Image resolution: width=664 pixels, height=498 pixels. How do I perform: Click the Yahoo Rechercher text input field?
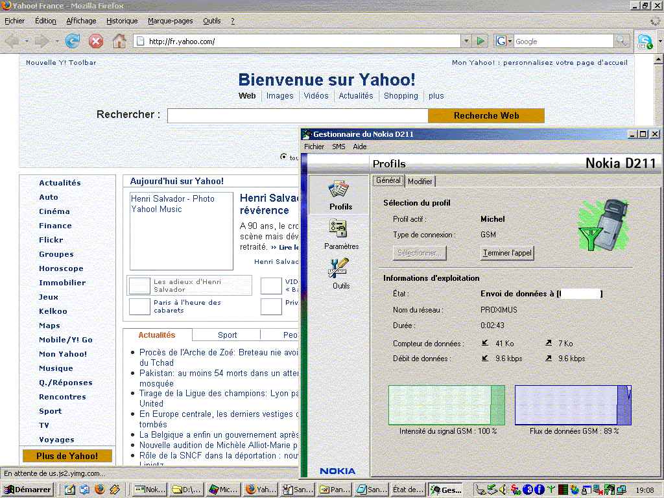(298, 115)
